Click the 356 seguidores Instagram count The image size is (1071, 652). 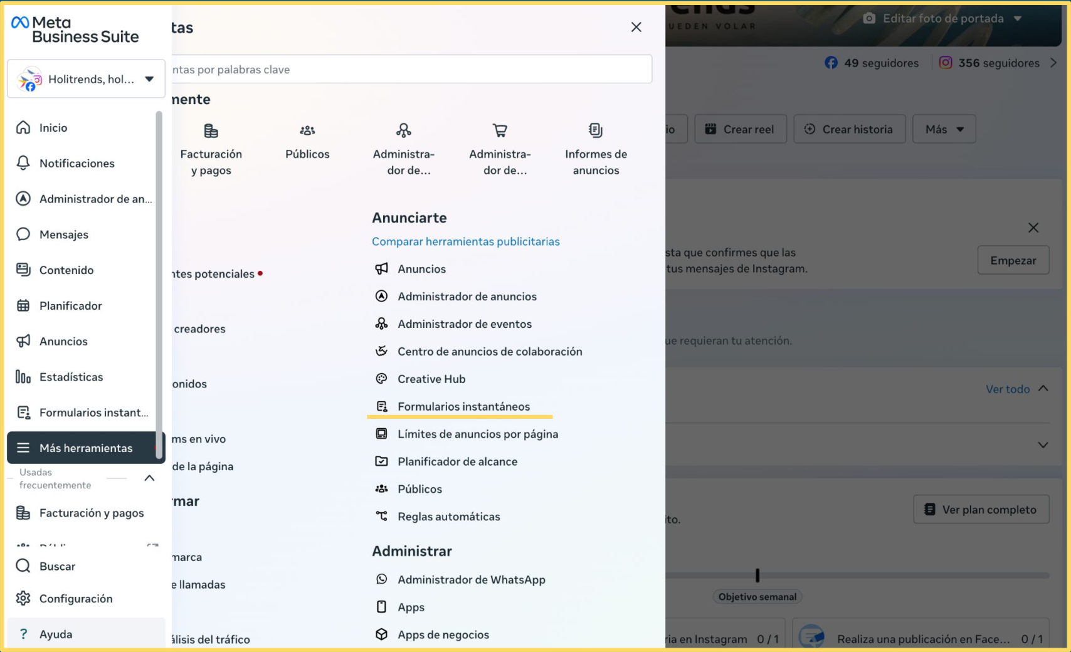989,63
